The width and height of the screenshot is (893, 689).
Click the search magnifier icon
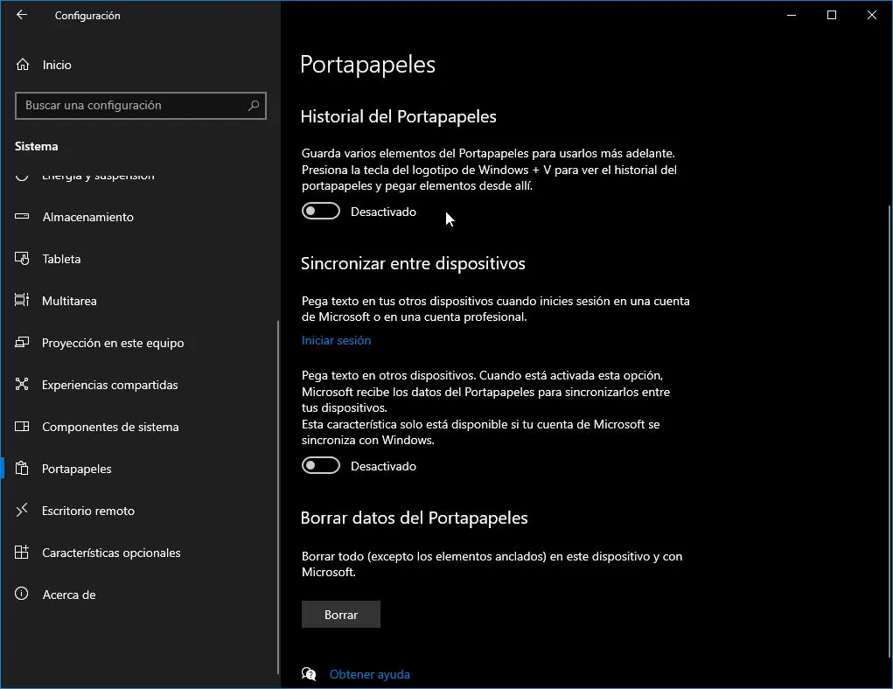click(x=254, y=105)
